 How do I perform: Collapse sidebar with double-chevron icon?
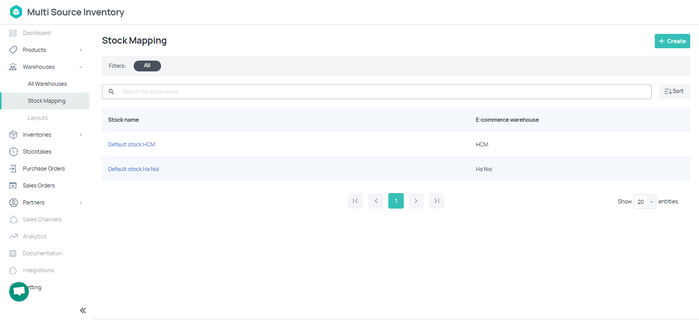83,310
